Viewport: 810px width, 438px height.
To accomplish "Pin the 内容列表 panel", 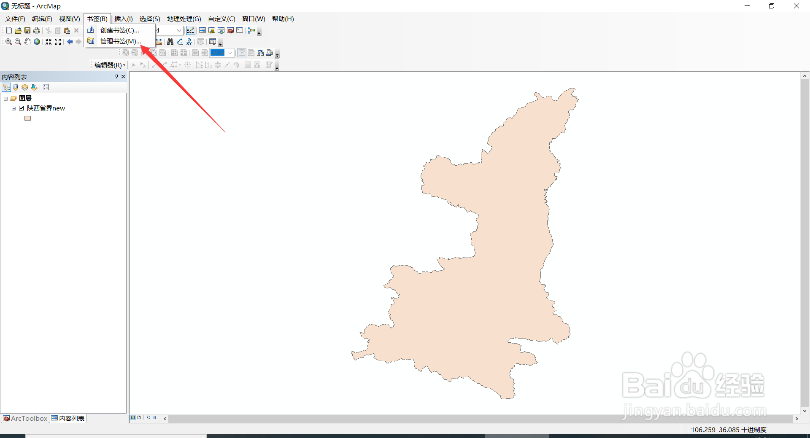I will pyautogui.click(x=116, y=77).
